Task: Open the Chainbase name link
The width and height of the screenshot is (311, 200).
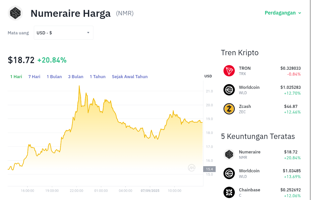Action: 250,190
